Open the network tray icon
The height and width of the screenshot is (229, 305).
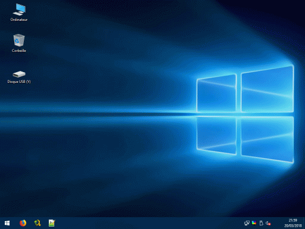[x=247, y=223]
